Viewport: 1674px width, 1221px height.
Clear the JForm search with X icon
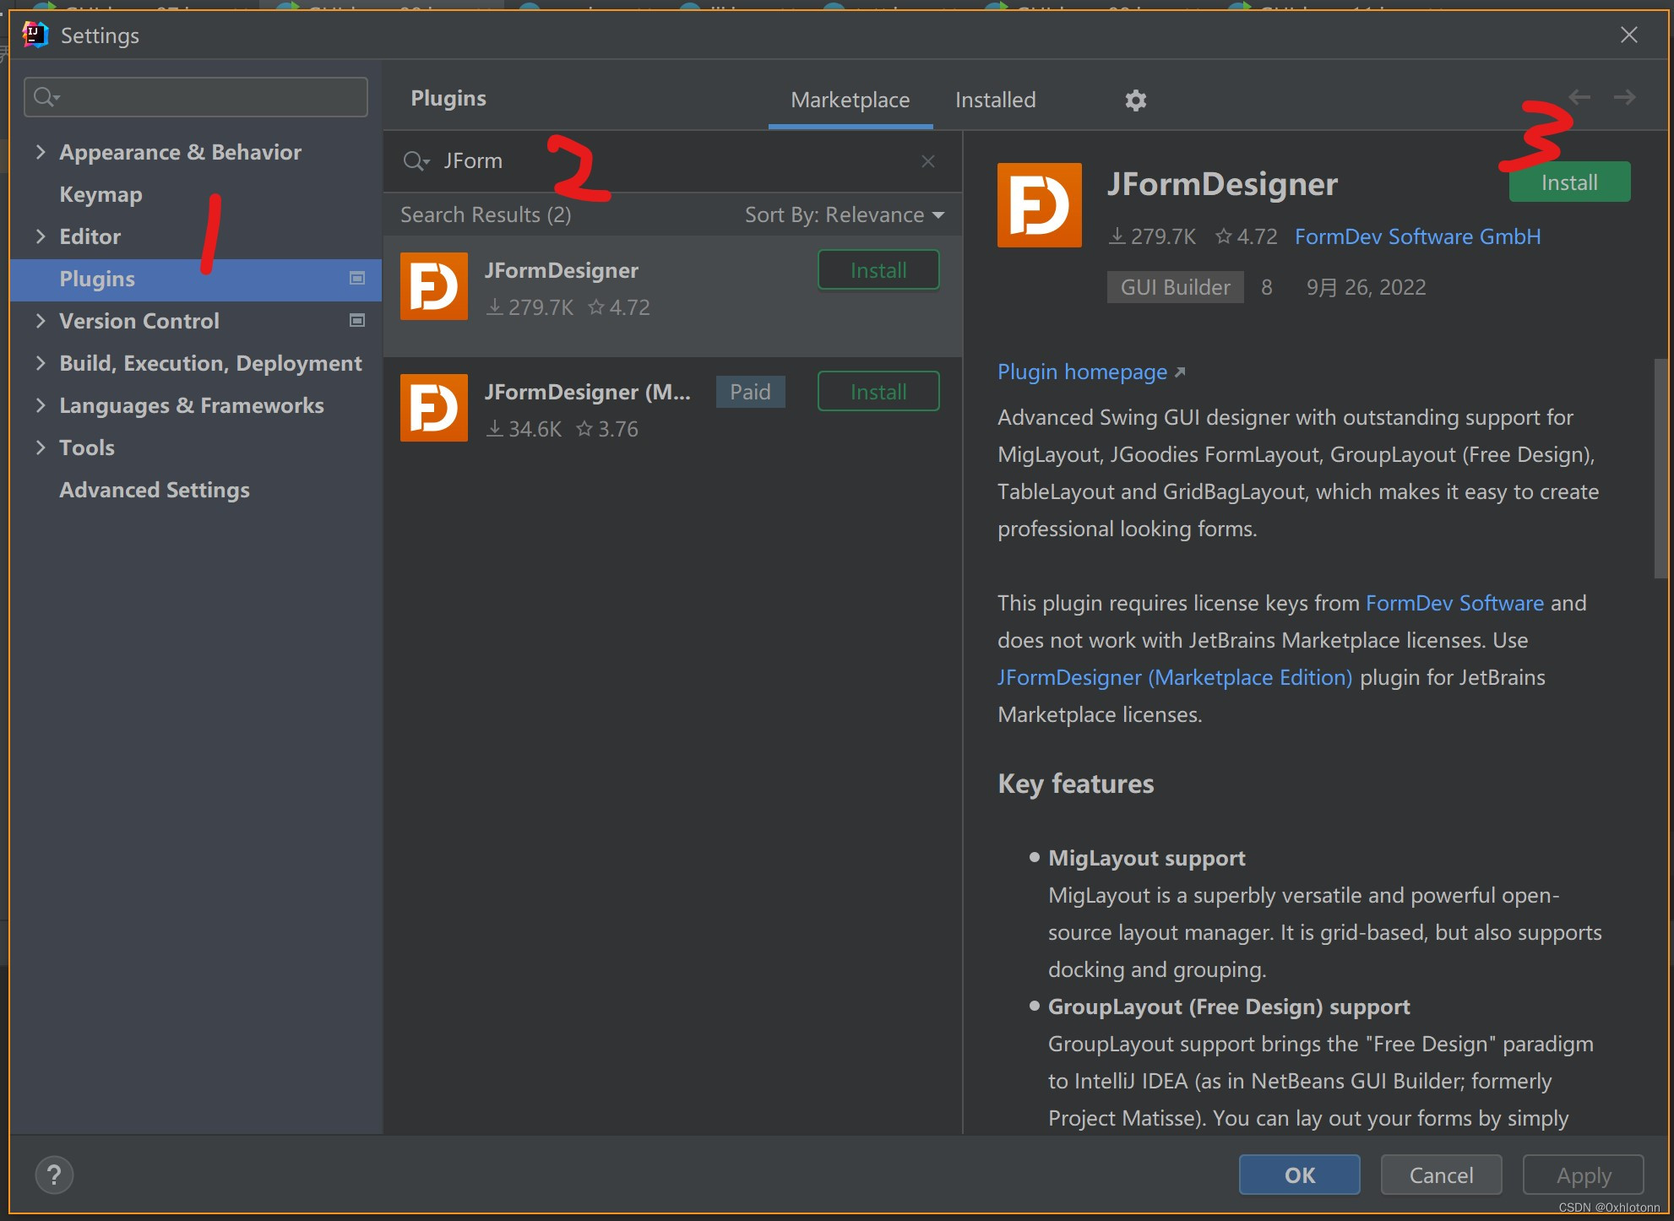927,161
